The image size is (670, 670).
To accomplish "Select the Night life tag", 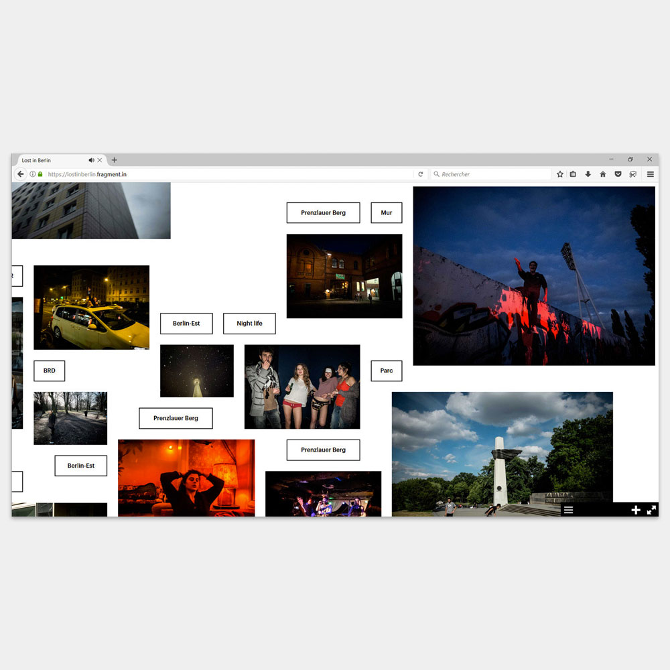I will point(249,324).
